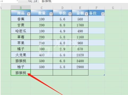Image resolution: width=128 pixels, height=95 pixels.
Task: Click the amount cell 1760
Action: coord(80,25)
